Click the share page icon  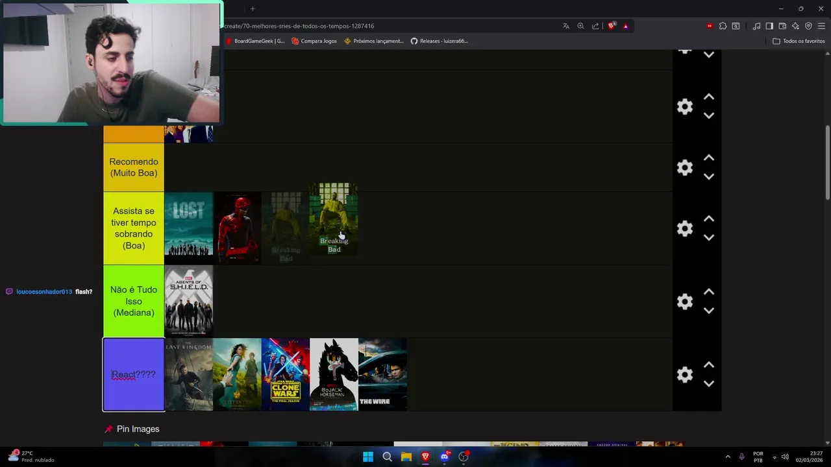[595, 26]
